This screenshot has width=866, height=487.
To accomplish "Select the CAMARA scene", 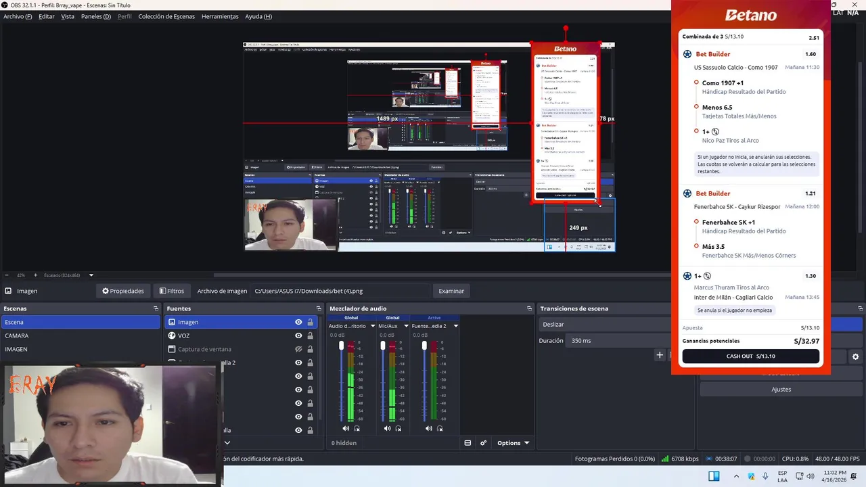I will coord(80,335).
